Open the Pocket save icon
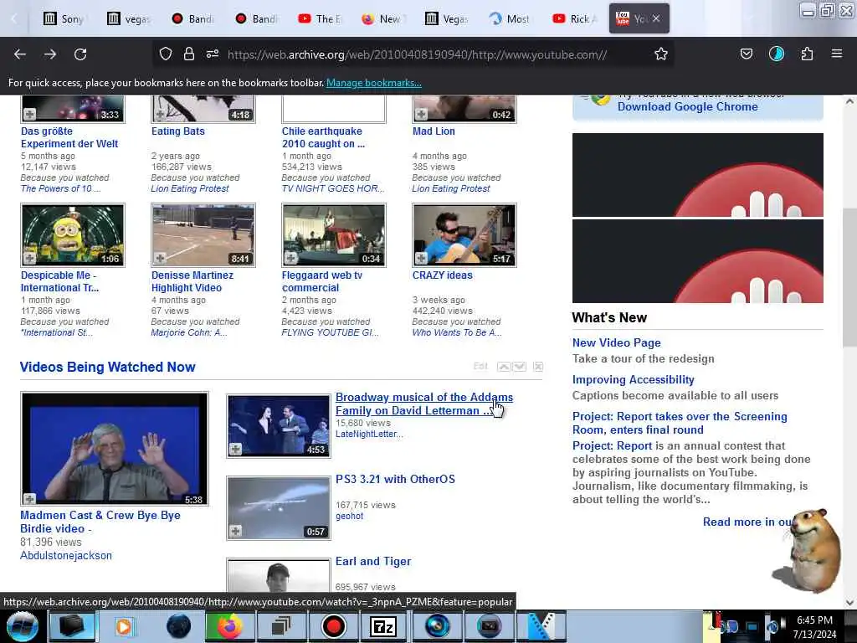 point(746,54)
